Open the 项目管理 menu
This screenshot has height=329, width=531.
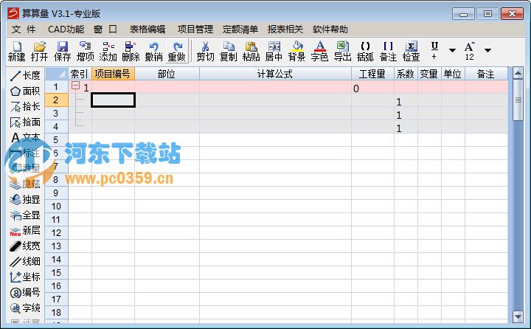click(x=195, y=30)
